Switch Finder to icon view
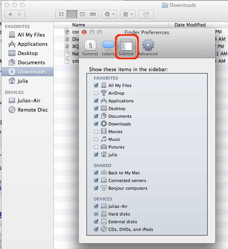 click(61, 14)
